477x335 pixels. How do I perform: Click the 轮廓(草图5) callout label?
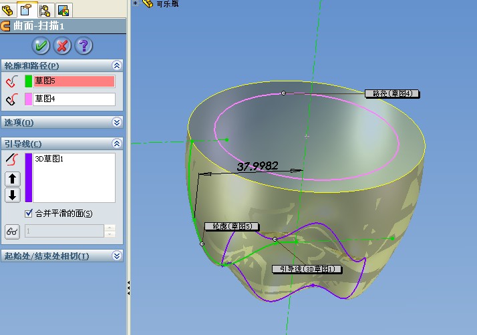[232, 226]
